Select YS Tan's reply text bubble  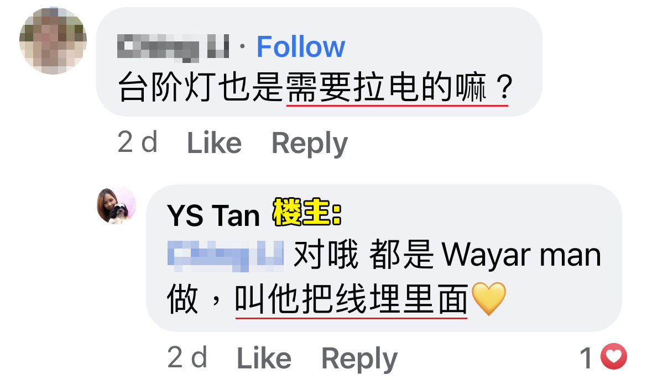[x=384, y=258]
